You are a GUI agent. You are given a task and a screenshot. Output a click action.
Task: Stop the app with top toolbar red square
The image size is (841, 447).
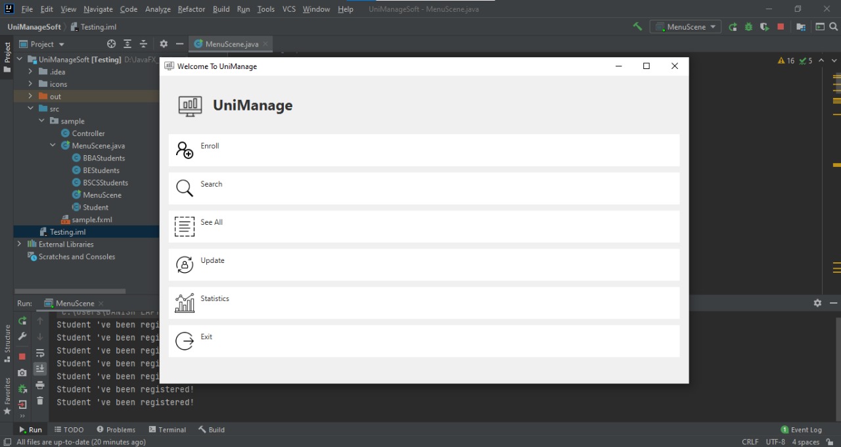point(781,27)
